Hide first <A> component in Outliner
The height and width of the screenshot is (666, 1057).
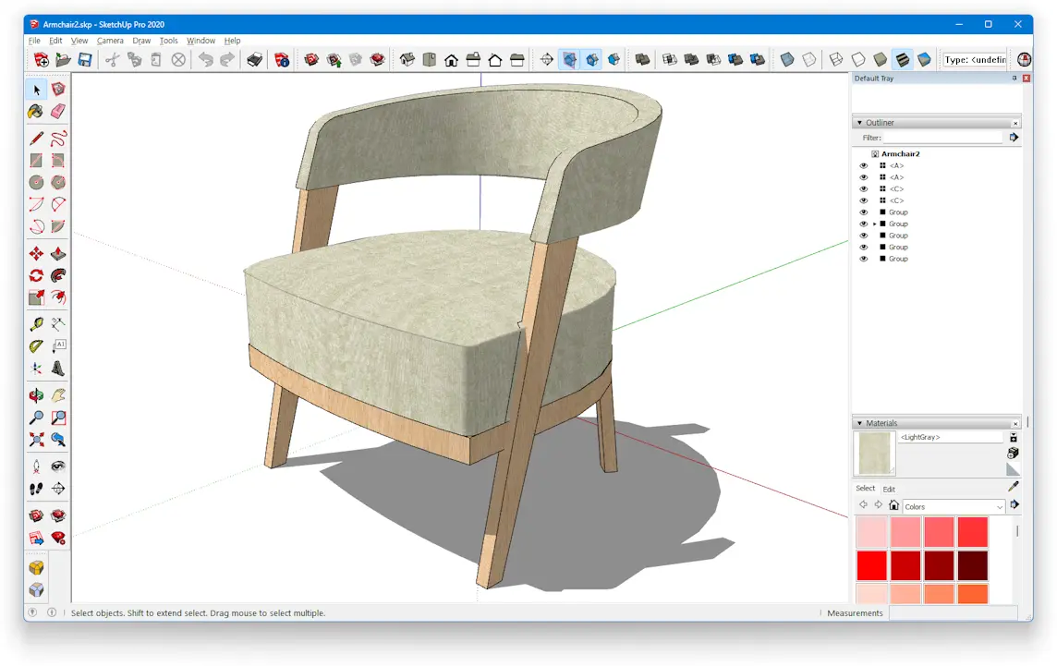[x=864, y=166]
